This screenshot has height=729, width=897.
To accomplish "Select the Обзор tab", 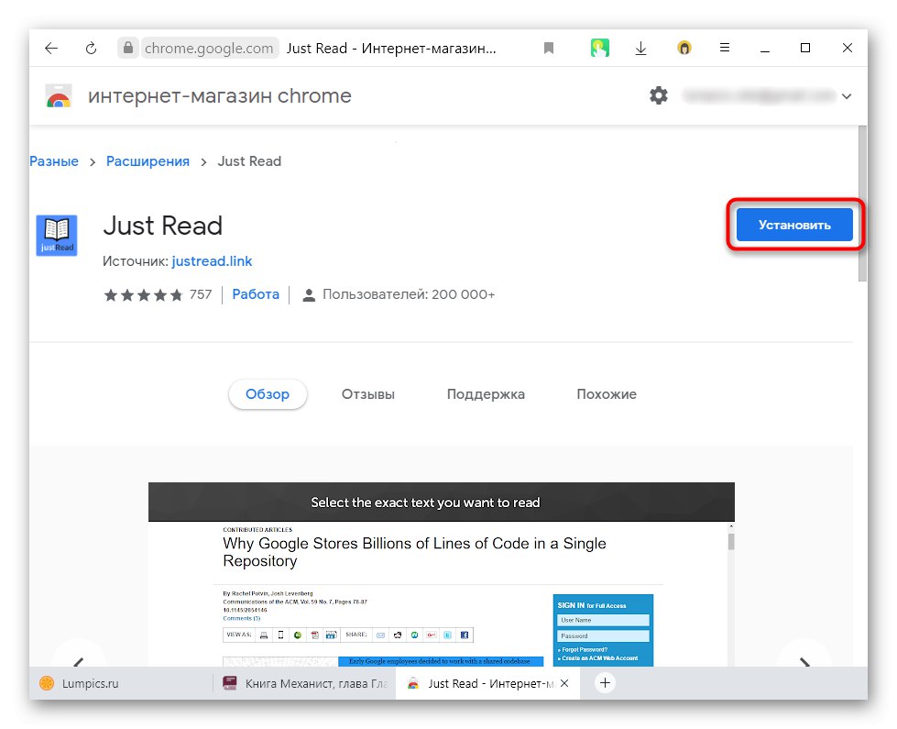I will pos(268,394).
